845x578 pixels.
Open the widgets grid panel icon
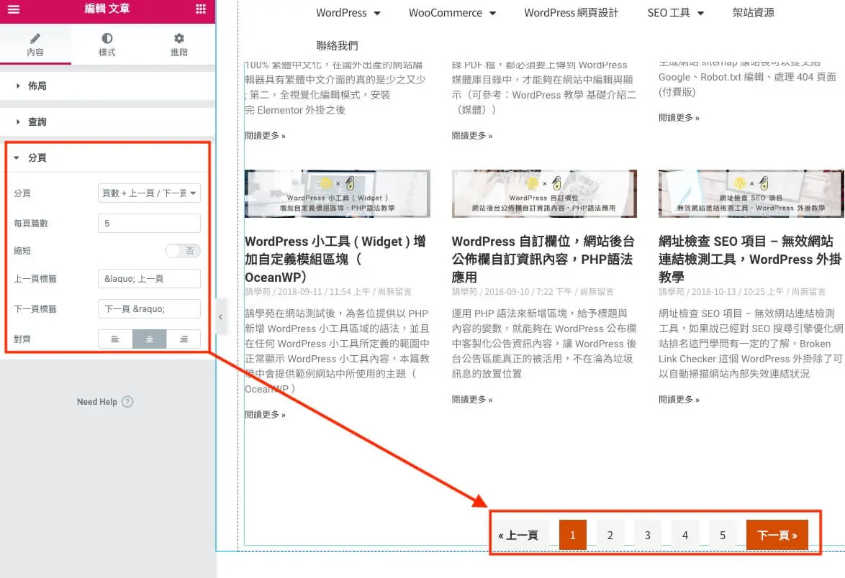(201, 9)
